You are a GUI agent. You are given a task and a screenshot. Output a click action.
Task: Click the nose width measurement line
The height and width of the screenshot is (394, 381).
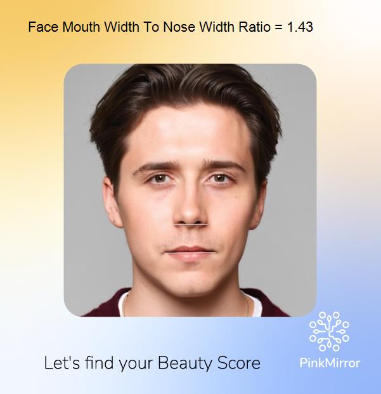pos(191,225)
